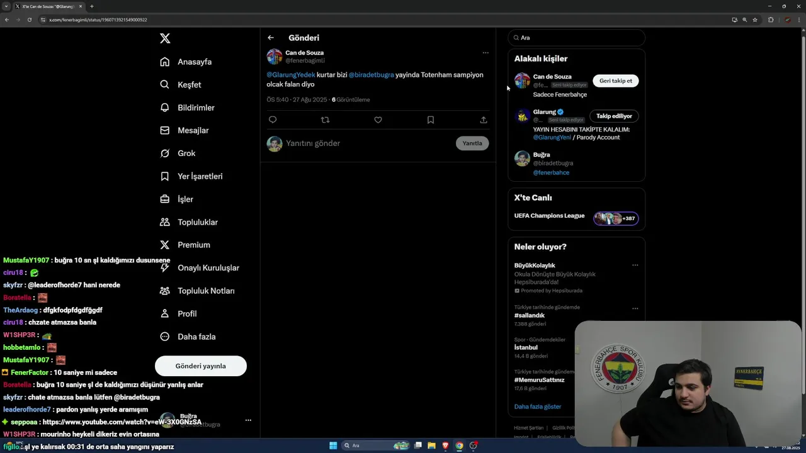Screen dimensions: 806x453
Task: Click the +387 listeners avatars badge
Action: [x=616, y=218]
